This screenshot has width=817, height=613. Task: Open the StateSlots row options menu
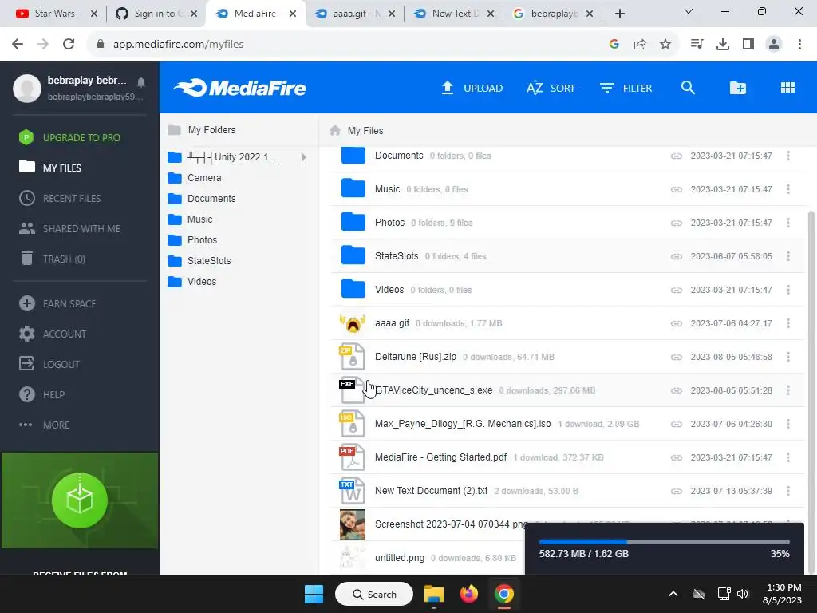(x=788, y=256)
